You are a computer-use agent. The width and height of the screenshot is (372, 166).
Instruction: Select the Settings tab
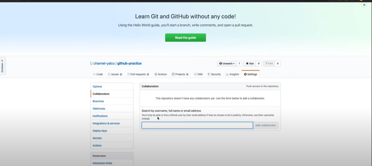[x=250, y=74]
